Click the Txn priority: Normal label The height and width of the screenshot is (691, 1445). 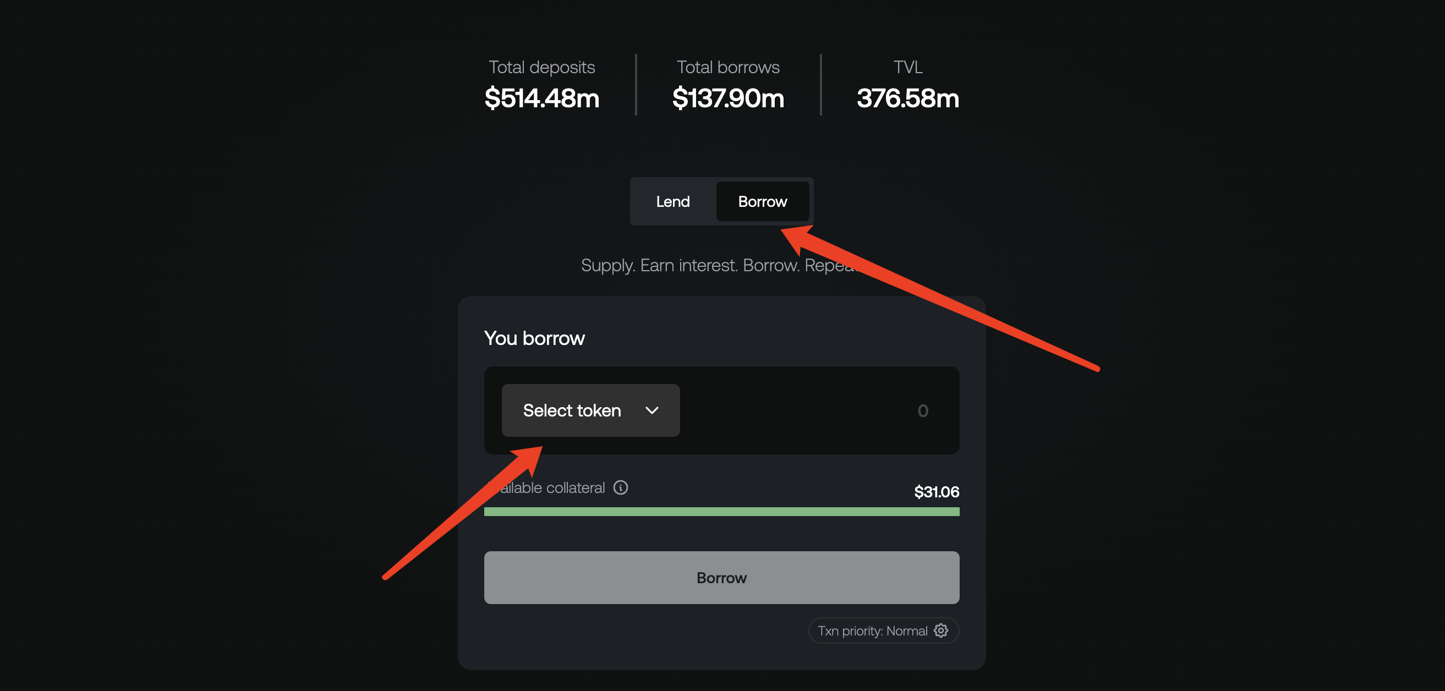tap(872, 631)
